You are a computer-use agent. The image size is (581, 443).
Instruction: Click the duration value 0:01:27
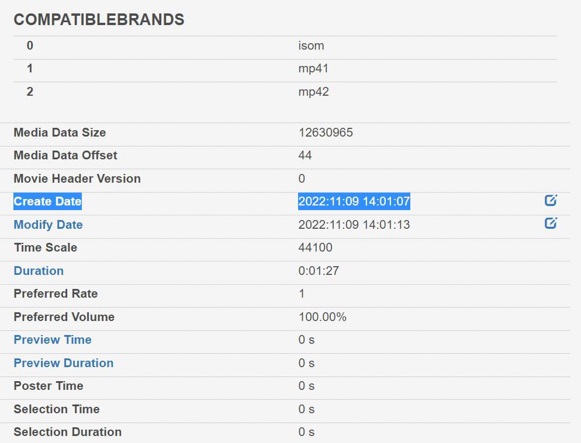[319, 271]
